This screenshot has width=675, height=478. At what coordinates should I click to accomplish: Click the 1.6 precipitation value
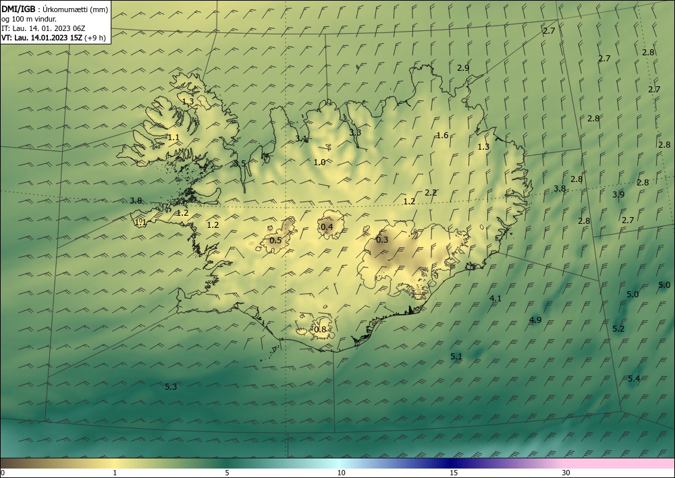(443, 136)
